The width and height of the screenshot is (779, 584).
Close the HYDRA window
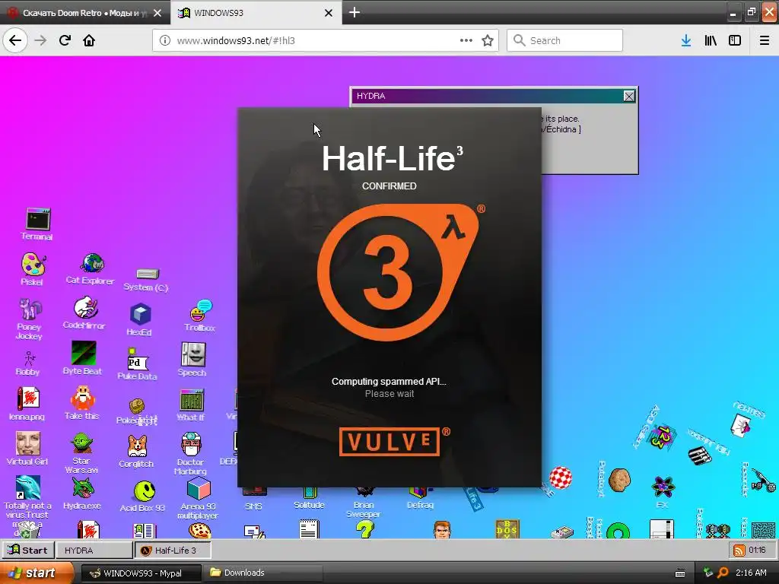(629, 97)
